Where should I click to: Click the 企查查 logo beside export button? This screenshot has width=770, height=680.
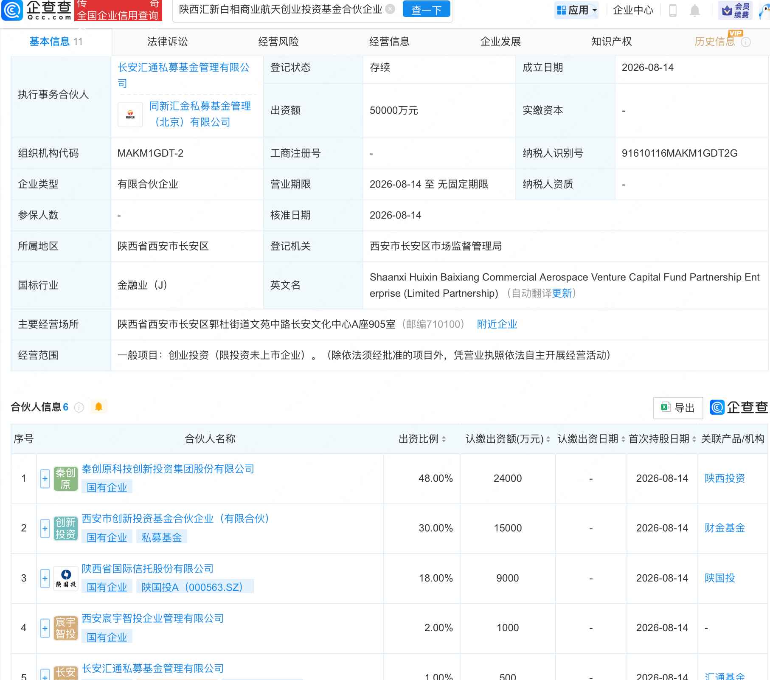click(x=739, y=407)
